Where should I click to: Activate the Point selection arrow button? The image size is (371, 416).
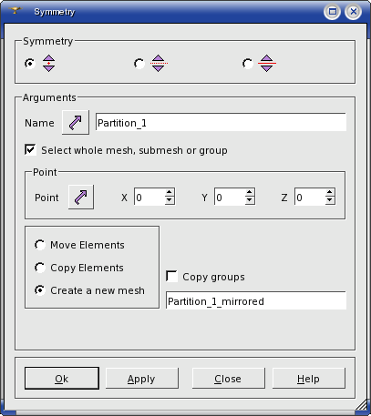tap(81, 198)
